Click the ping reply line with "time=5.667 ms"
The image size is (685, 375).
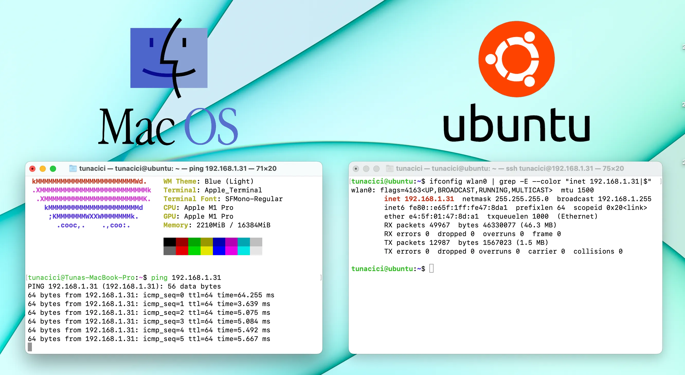[x=149, y=339]
